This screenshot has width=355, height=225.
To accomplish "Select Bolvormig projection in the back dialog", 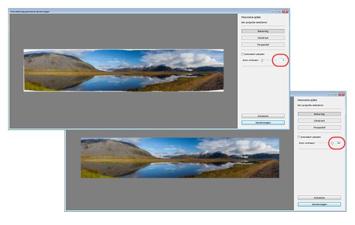I will coord(319,114).
